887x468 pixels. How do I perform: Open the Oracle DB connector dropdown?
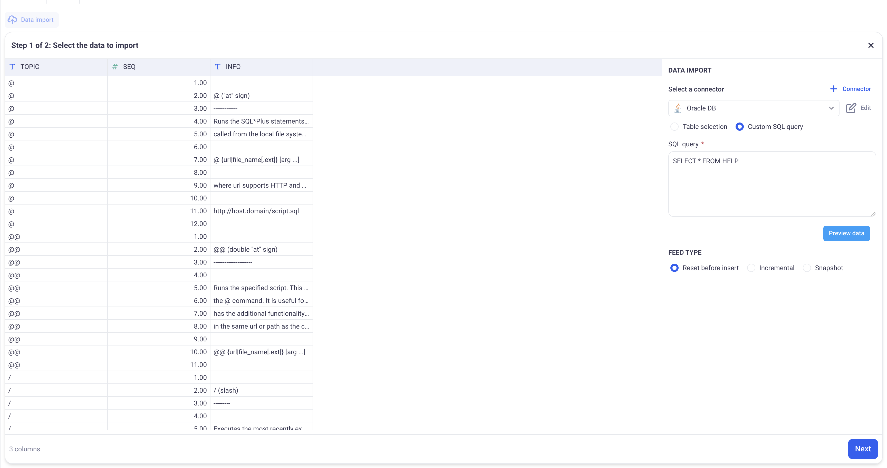click(831, 108)
